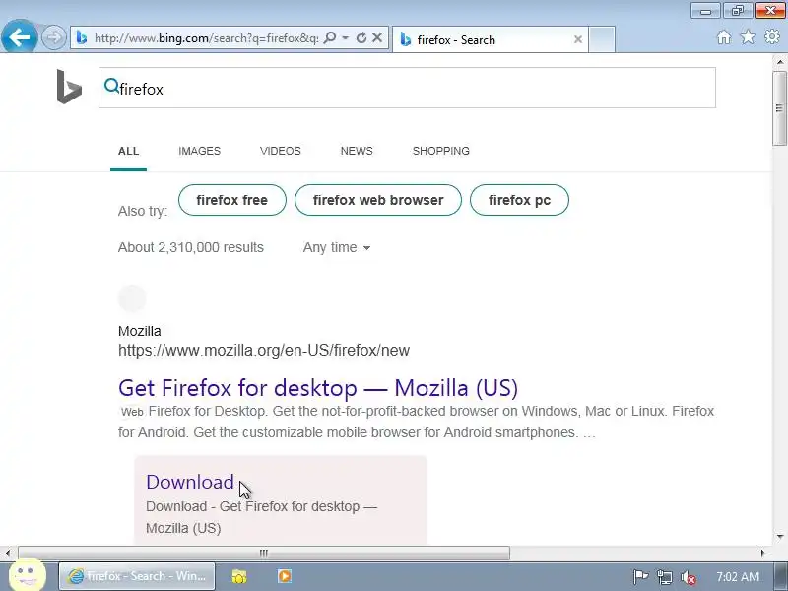Image resolution: width=788 pixels, height=591 pixels.
Task: Click the 7:02 AM taskbar clock
Action: (x=737, y=577)
